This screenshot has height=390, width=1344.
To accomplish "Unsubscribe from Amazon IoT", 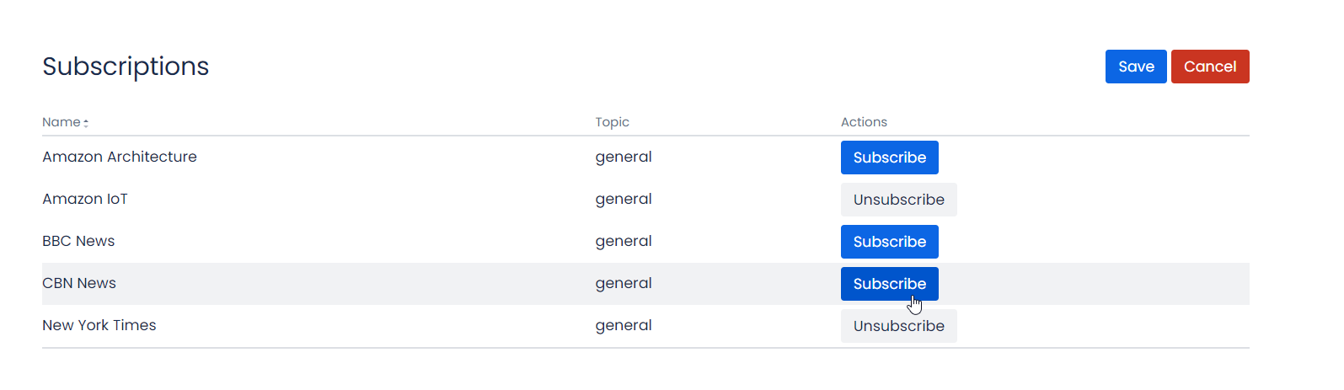I will (x=898, y=200).
